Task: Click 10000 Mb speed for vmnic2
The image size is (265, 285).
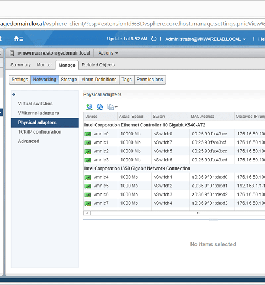Action: 130,151
